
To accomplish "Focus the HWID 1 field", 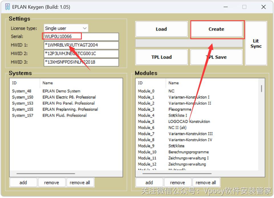I will pyautogui.click(x=81, y=45).
